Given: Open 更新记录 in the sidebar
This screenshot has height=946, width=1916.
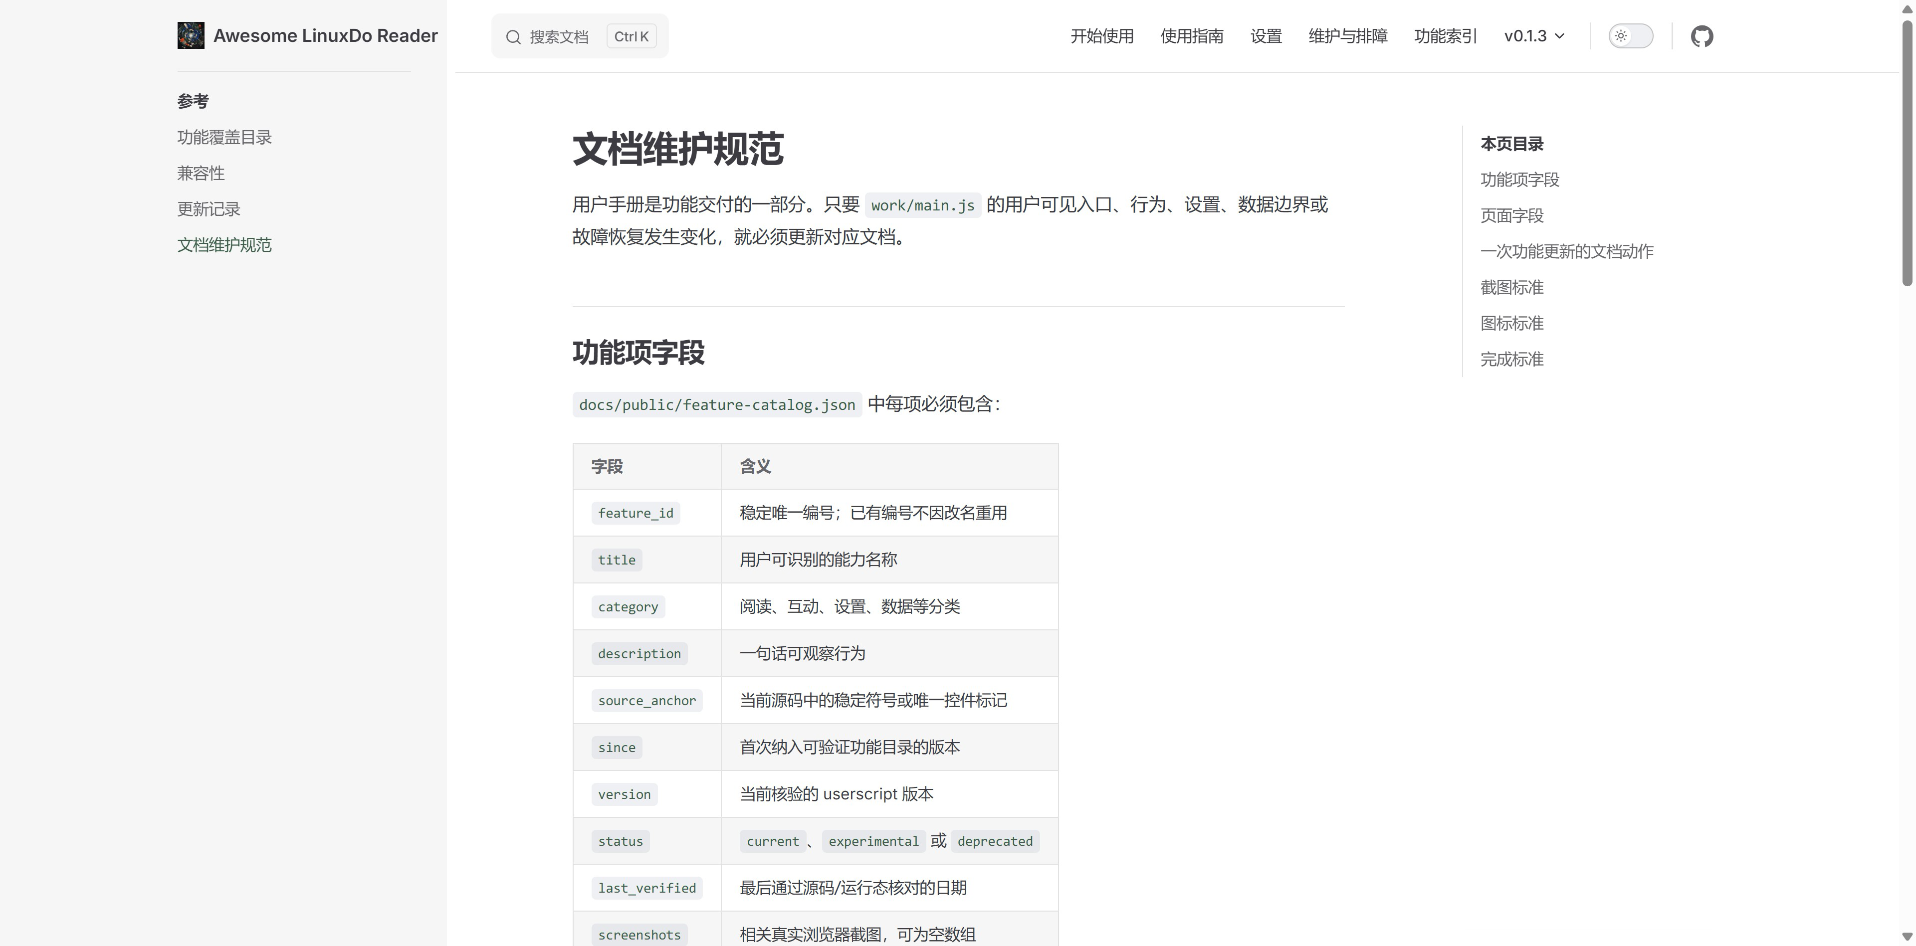Looking at the screenshot, I should click(209, 209).
